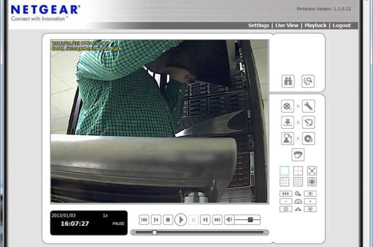Click the bottom-left concentric circle icon
Screen dimensions: 373x247
285,209
